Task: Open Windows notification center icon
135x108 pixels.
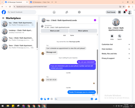Action: pyautogui.click(x=131, y=106)
